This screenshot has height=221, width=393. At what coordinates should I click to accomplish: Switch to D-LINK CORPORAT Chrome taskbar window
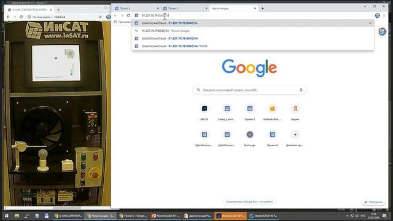coord(68,215)
